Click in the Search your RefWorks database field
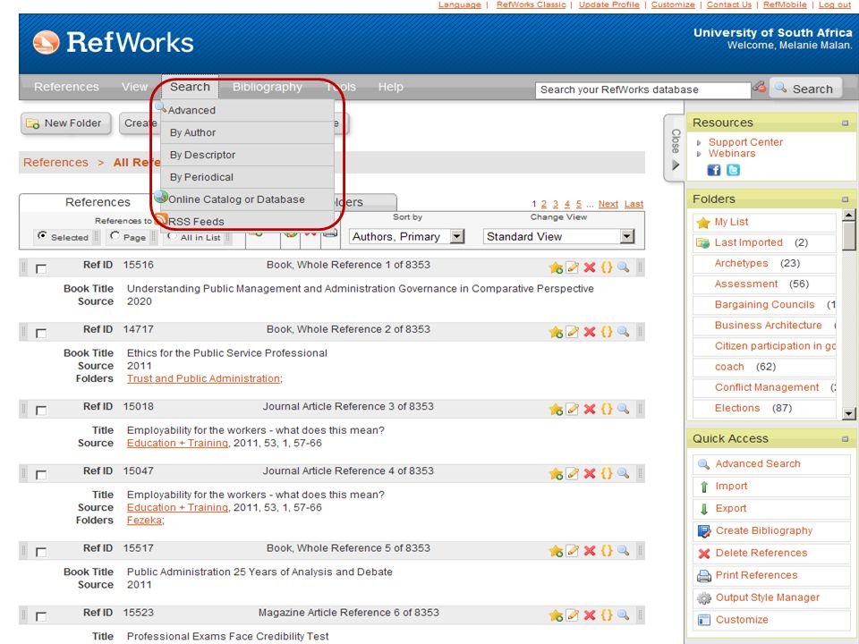Screen dimensions: 859x644 tap(642, 89)
